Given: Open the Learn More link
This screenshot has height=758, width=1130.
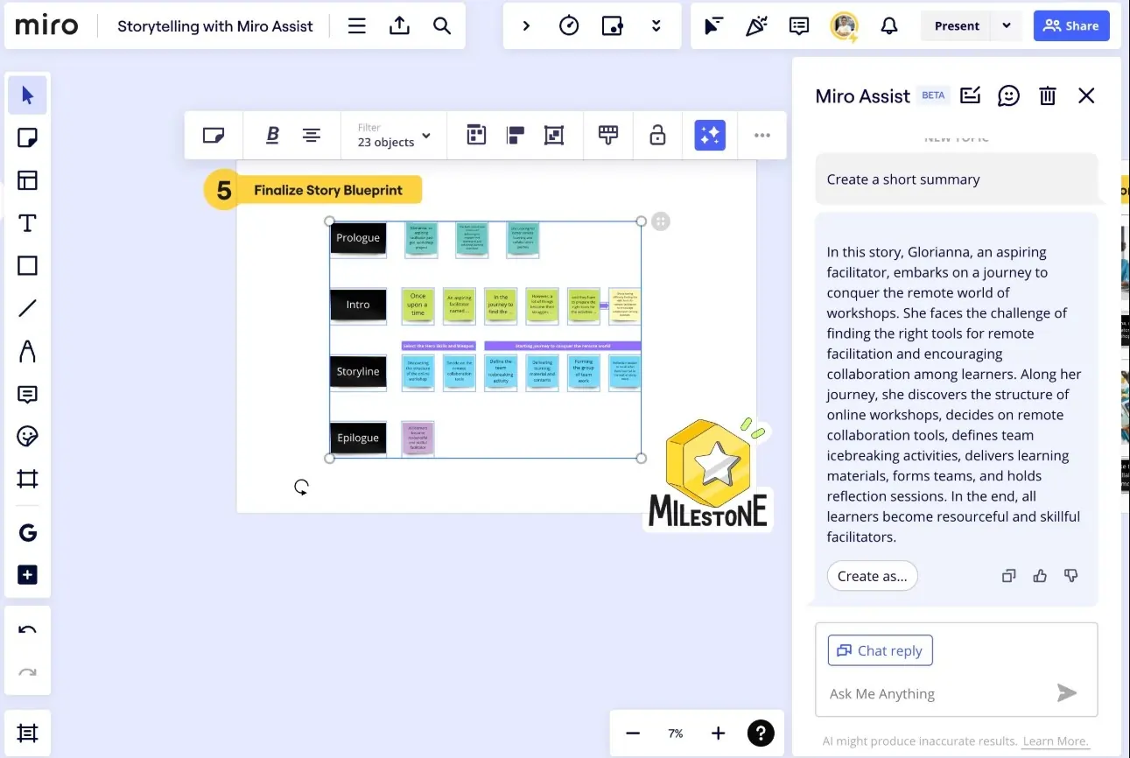Looking at the screenshot, I should [x=1055, y=741].
